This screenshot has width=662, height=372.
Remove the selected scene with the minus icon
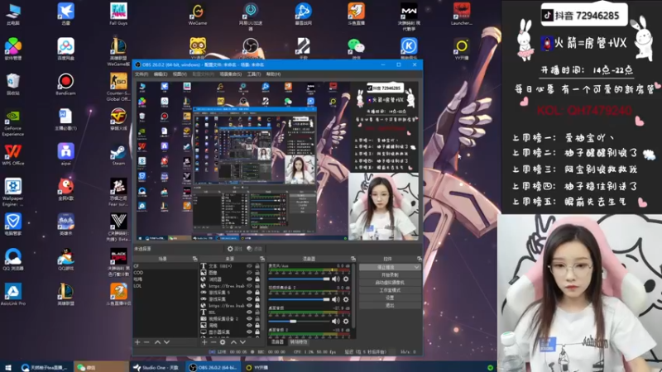(x=146, y=342)
